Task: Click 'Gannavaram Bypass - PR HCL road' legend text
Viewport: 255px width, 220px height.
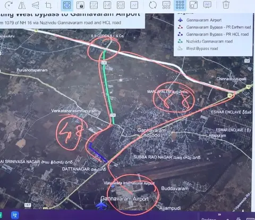Action: (x=217, y=35)
